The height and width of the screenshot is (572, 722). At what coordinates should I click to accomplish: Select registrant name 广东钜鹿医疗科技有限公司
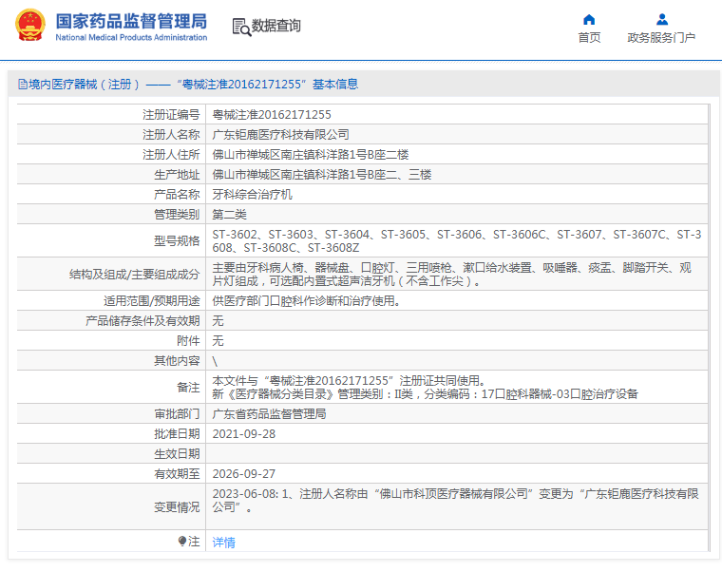point(280,135)
